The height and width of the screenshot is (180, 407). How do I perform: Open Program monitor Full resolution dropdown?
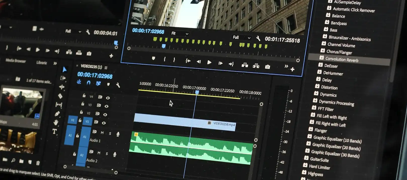point(241,37)
